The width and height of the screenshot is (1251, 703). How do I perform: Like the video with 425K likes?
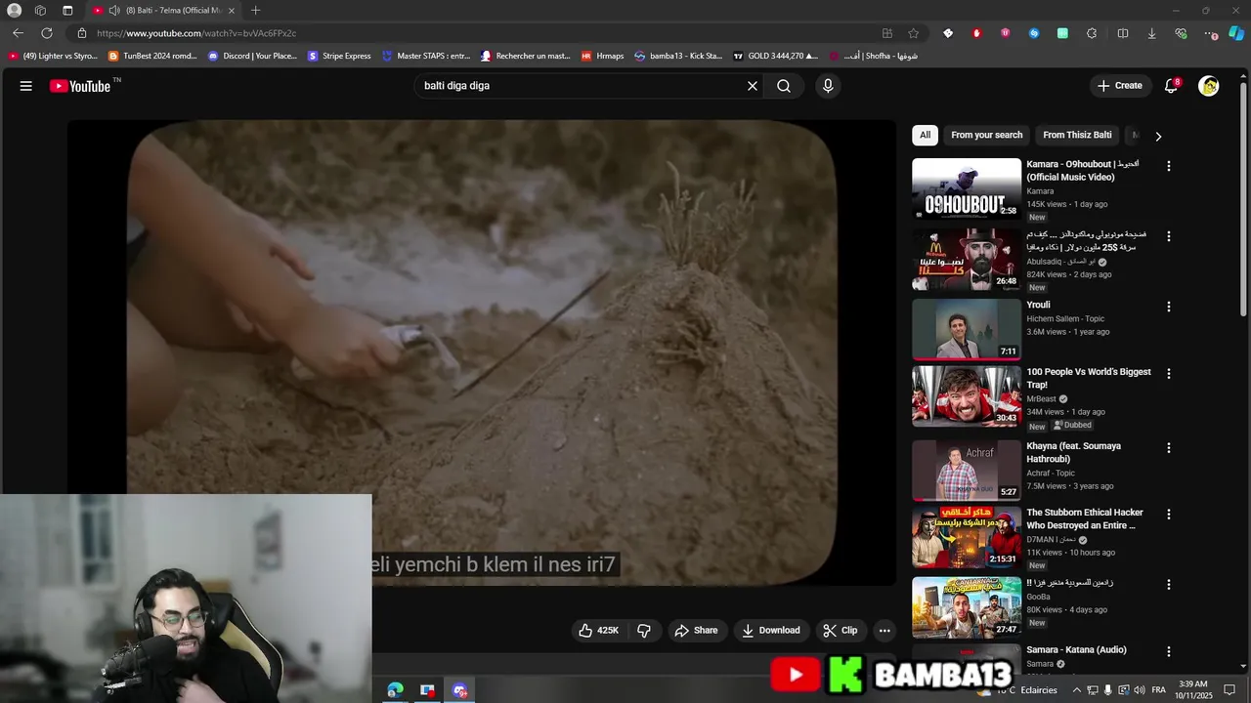[598, 631]
